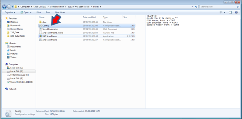Viewport: 242px width, 119px height.
Task: Click the large Config icon in details pane
Action: pos(8,113)
